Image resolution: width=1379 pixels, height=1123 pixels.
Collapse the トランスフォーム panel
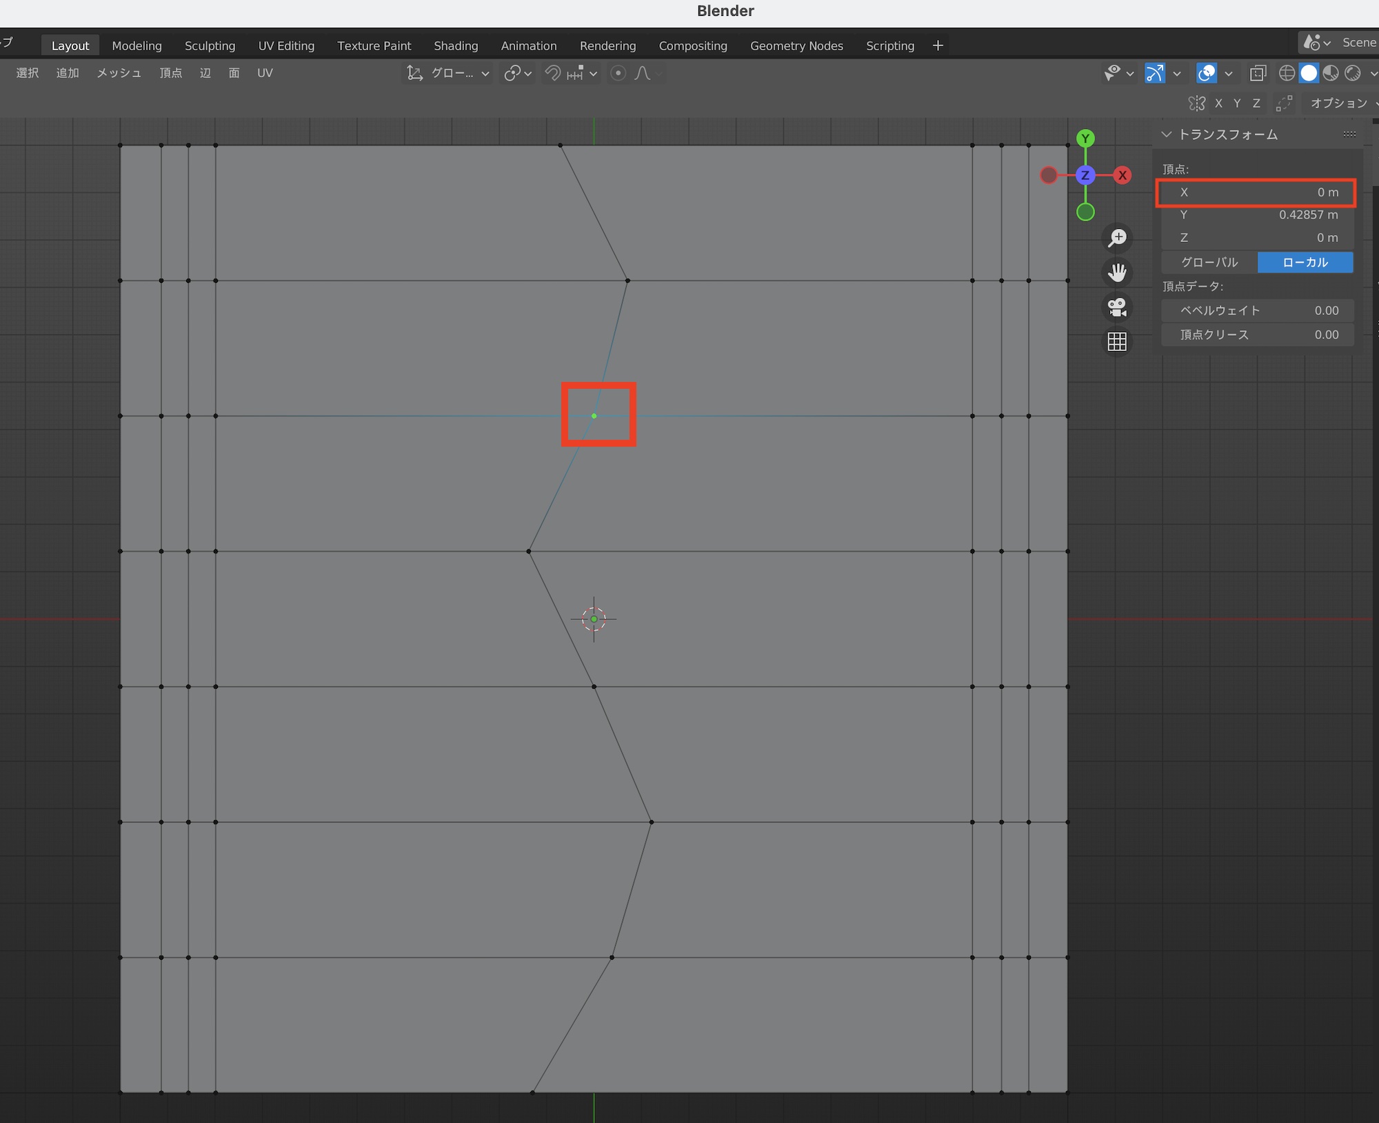pos(1167,134)
